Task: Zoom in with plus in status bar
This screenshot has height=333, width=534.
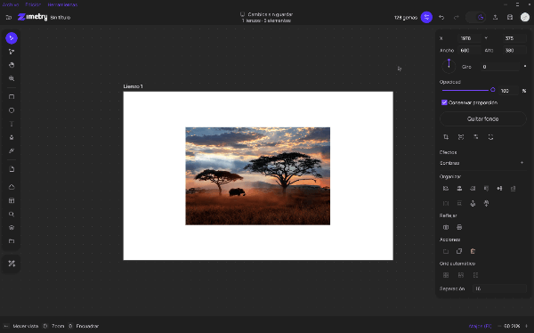Action: coord(527,326)
